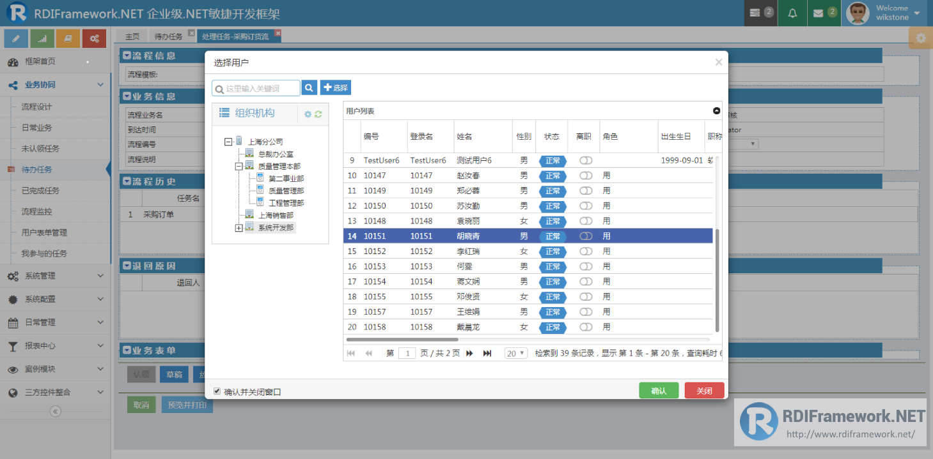Toggle resignation switch for user 10151

point(586,236)
